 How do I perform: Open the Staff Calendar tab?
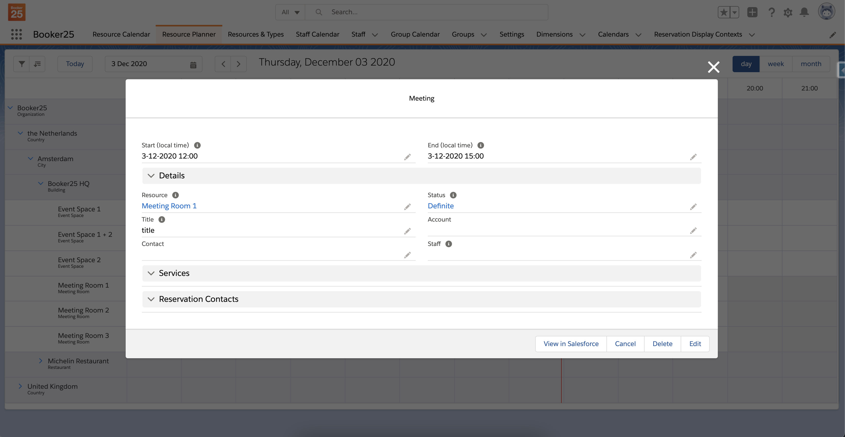pyautogui.click(x=317, y=34)
